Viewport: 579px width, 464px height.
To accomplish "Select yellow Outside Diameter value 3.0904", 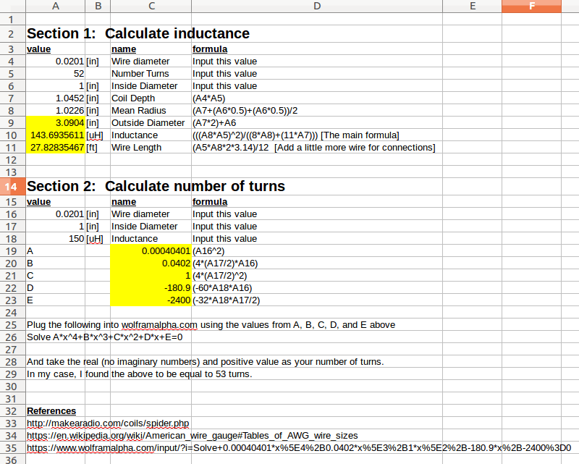I will [x=56, y=122].
